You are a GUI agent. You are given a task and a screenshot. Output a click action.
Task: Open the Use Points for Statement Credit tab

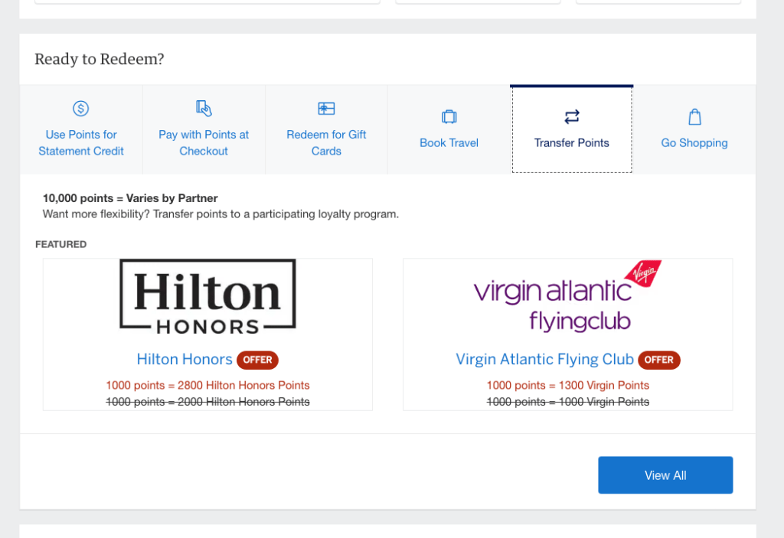[x=81, y=142]
